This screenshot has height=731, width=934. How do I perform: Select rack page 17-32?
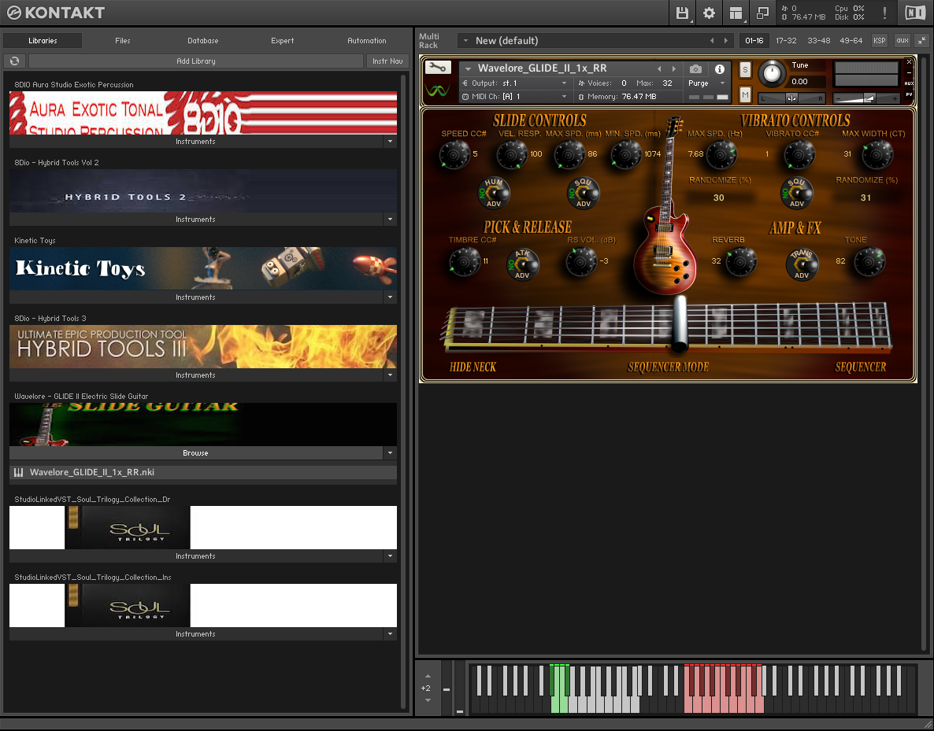click(786, 40)
